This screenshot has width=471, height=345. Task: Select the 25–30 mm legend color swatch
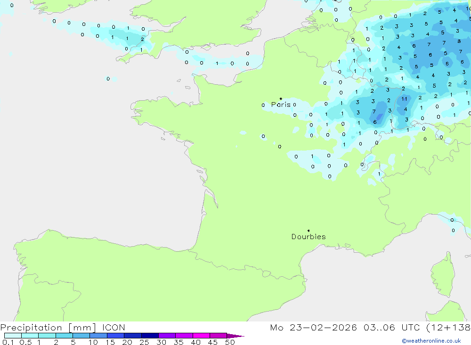(150, 336)
